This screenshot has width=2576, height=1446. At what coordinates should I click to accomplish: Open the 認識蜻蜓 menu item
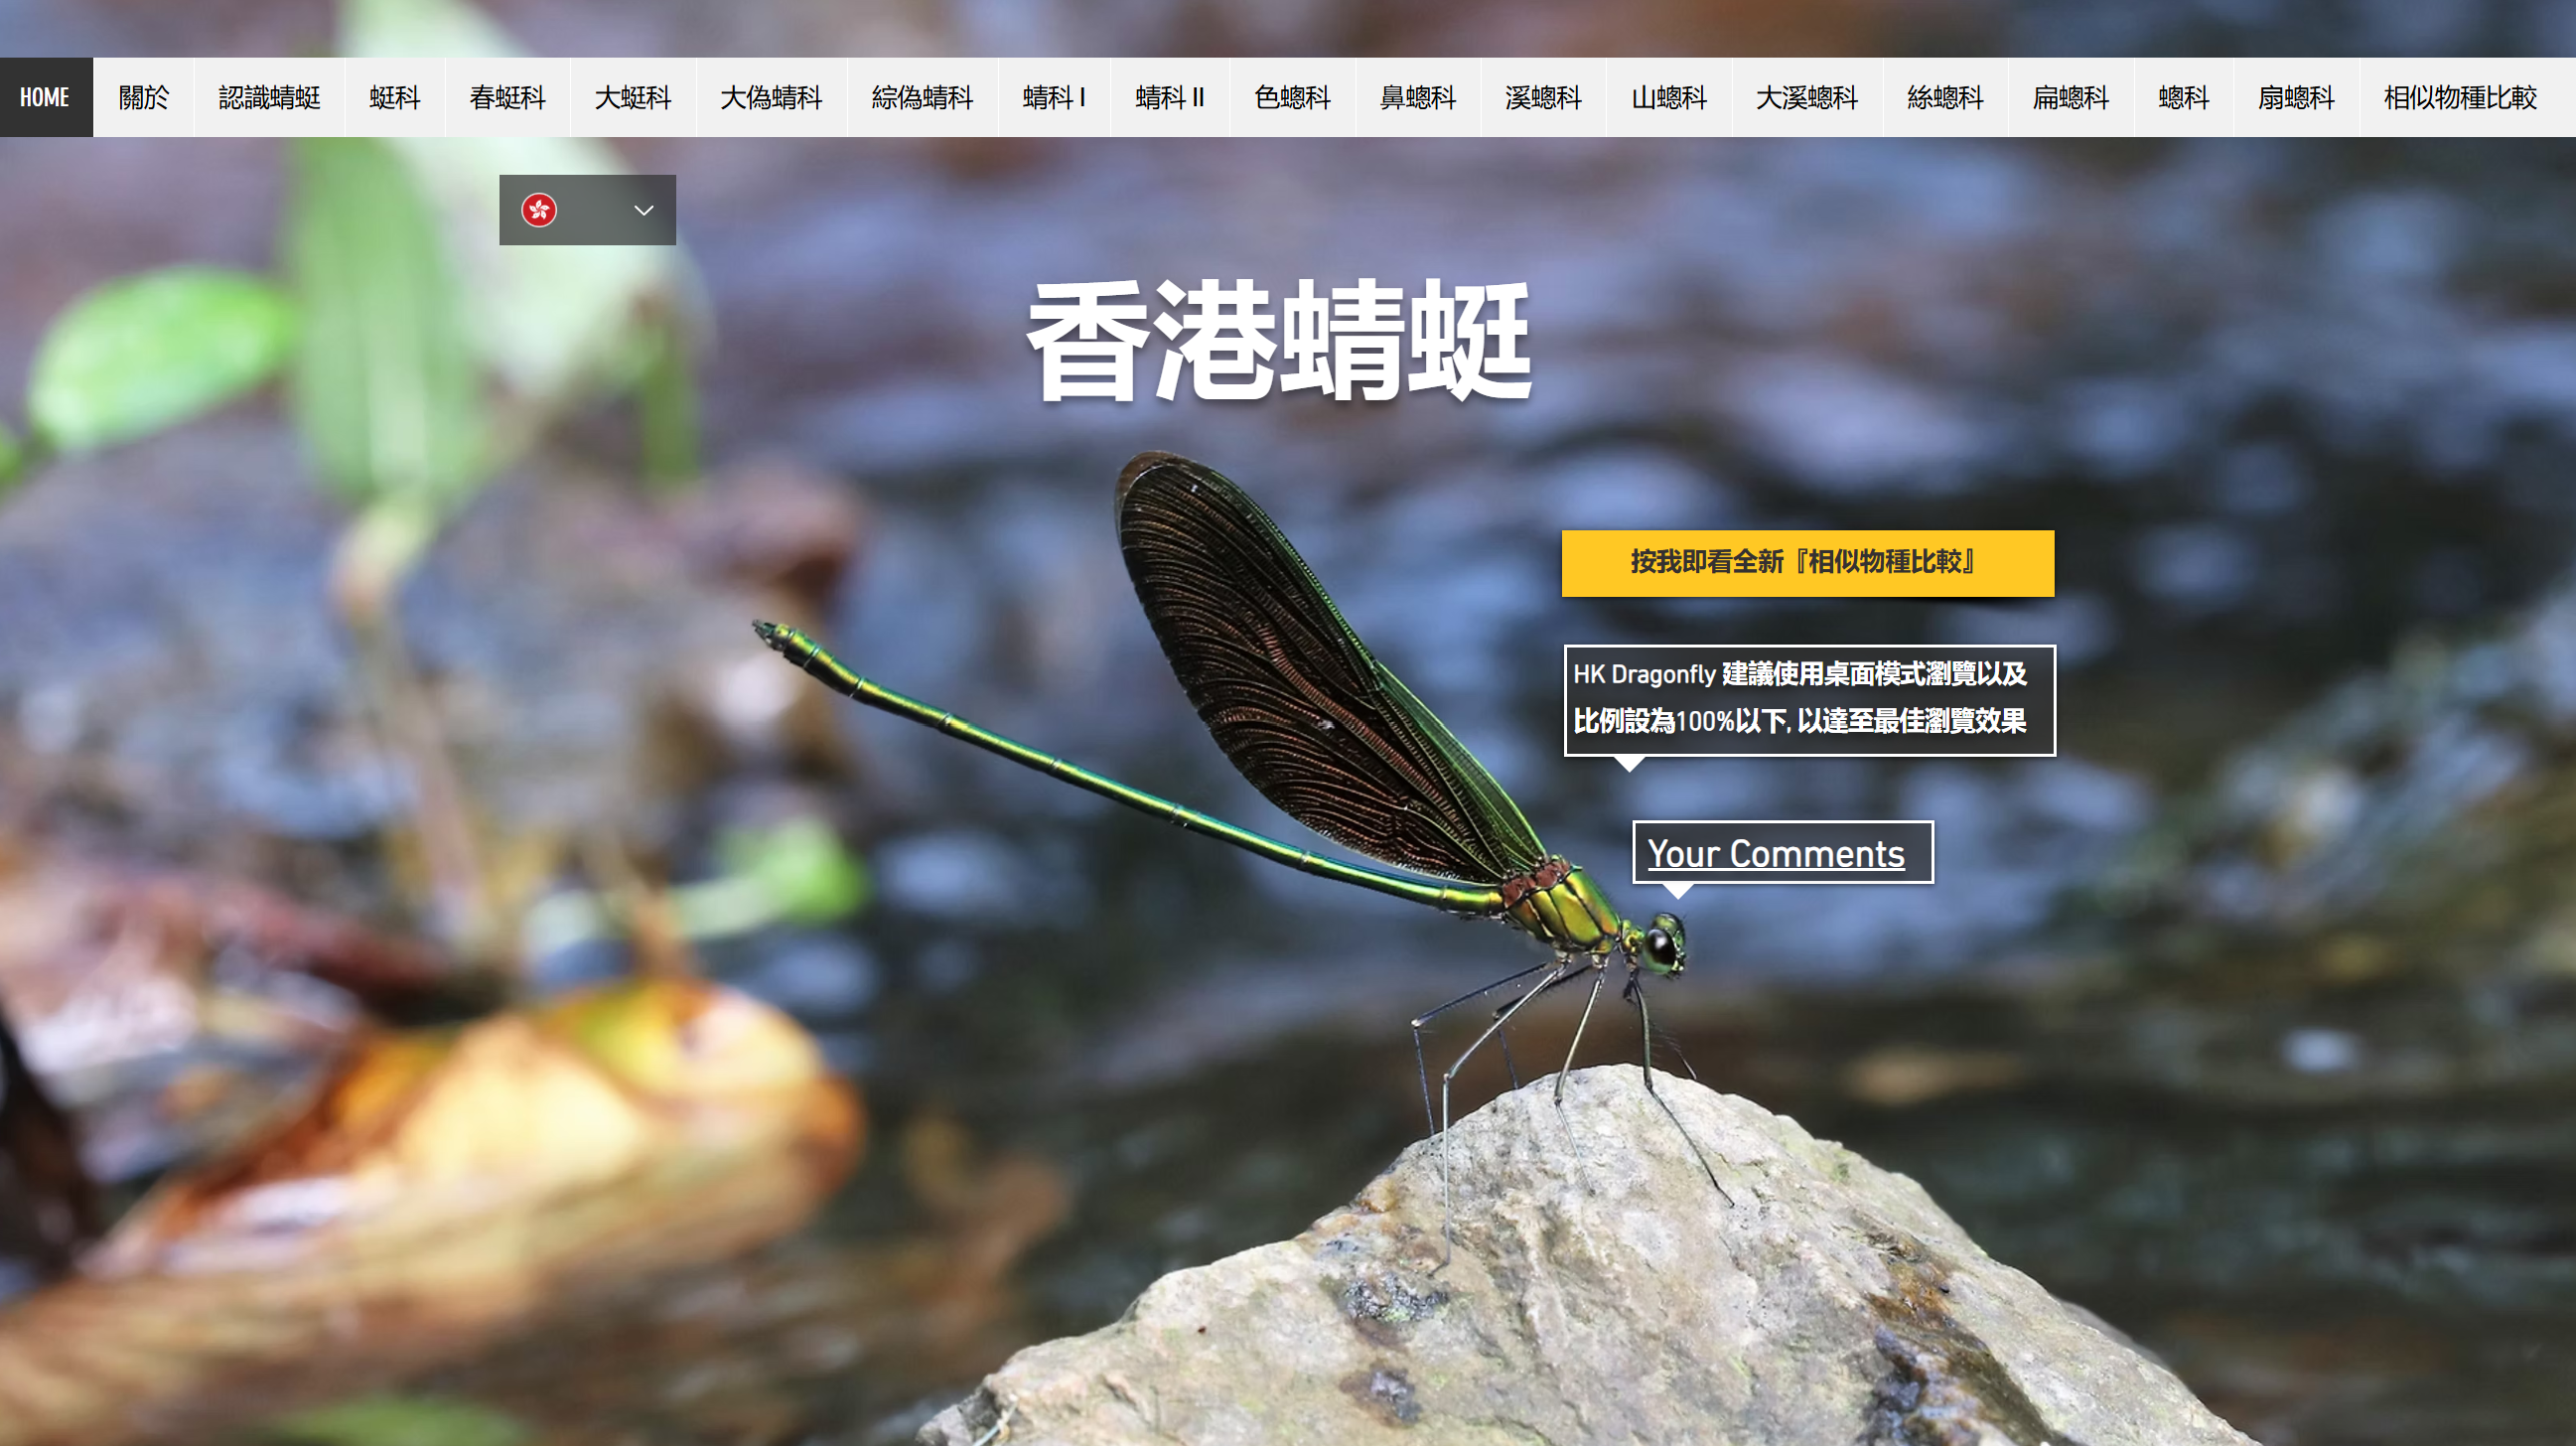[269, 97]
